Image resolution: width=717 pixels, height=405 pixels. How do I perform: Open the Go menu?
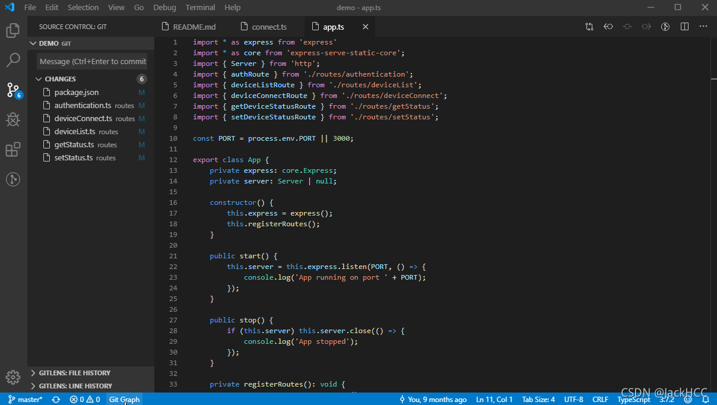pos(139,7)
